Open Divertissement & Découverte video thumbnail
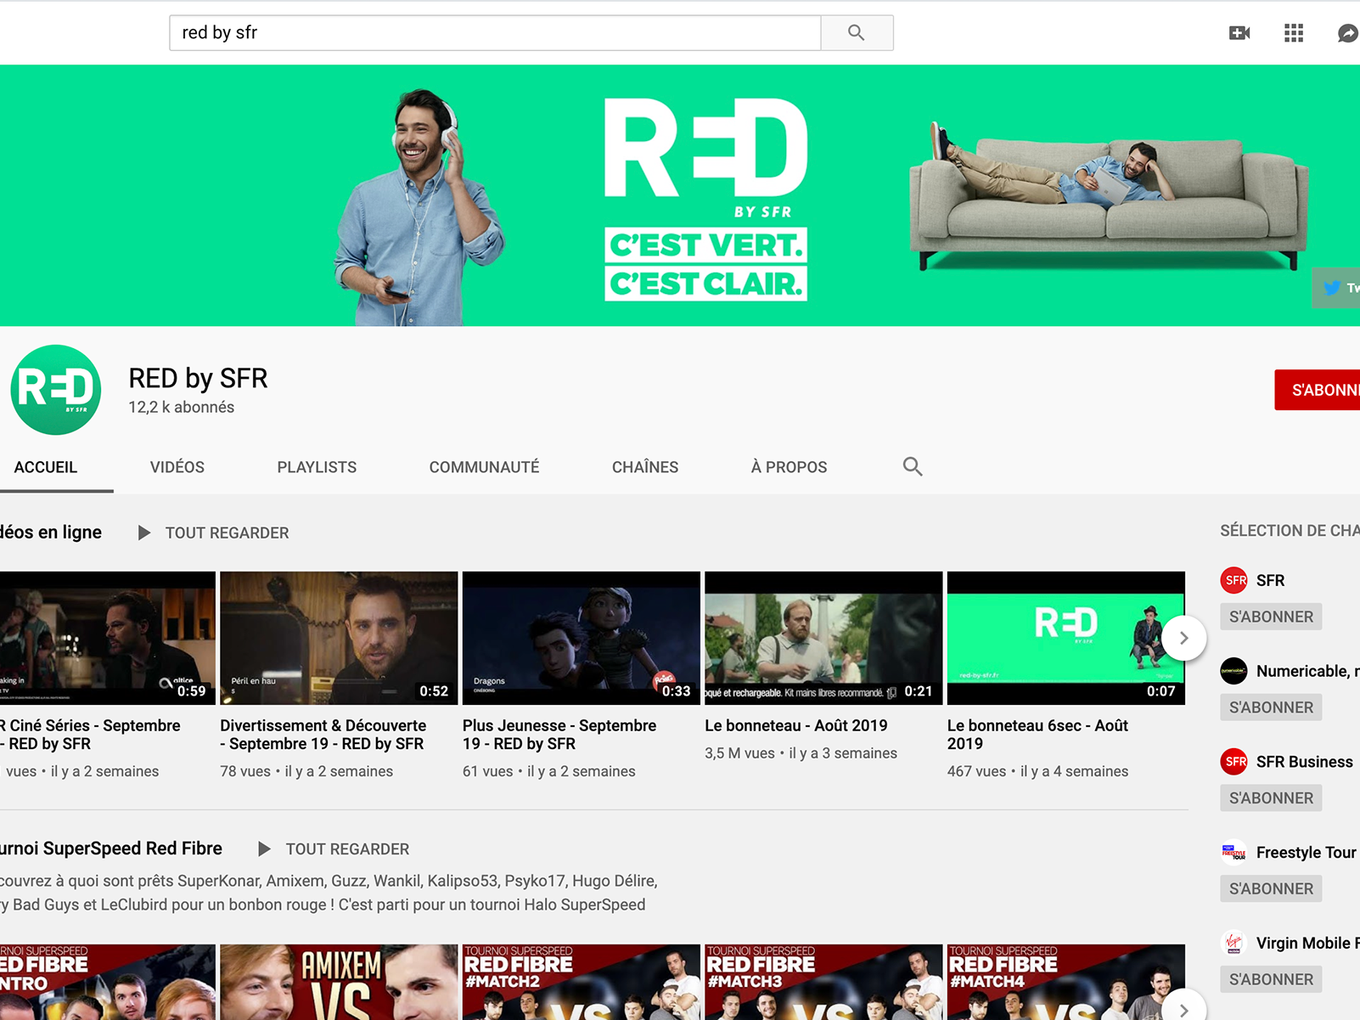 tap(339, 638)
